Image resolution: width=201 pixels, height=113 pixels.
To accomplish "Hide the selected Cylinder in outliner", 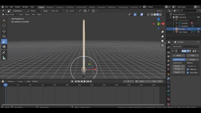I will pyautogui.click(x=198, y=29).
